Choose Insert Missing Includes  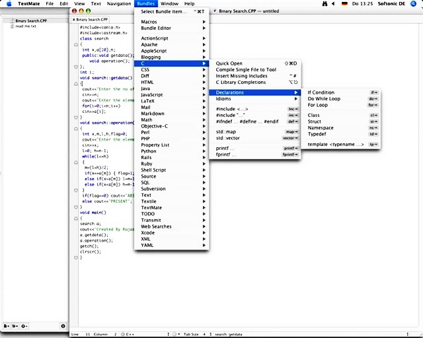(x=255, y=76)
